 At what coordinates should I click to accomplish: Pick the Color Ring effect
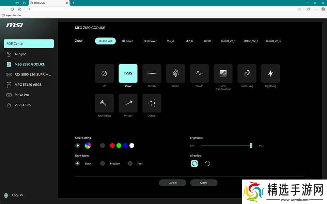point(247,73)
